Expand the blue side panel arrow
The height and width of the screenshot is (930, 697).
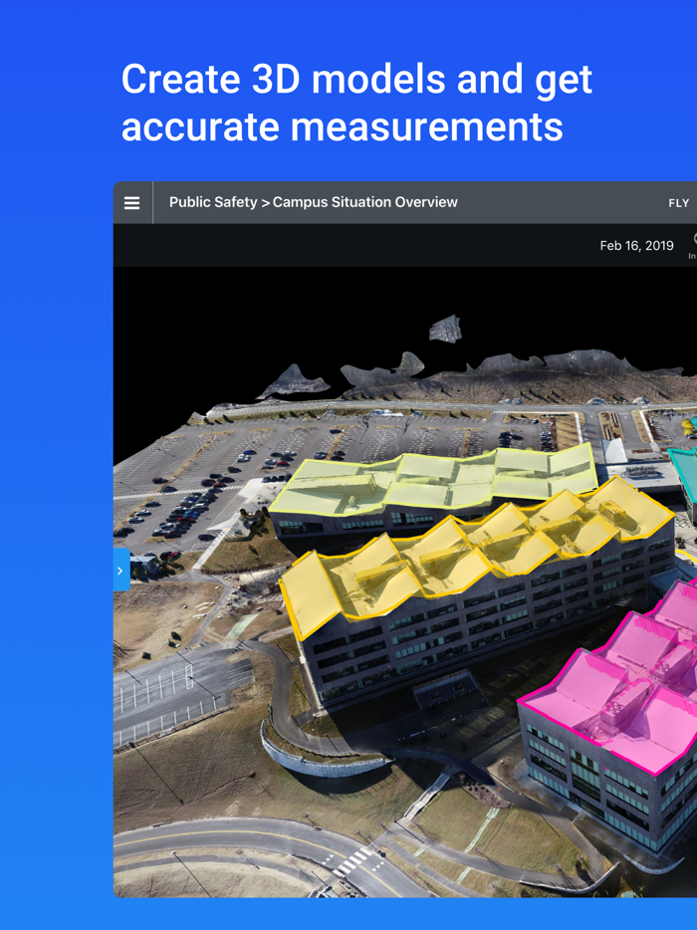point(121,570)
